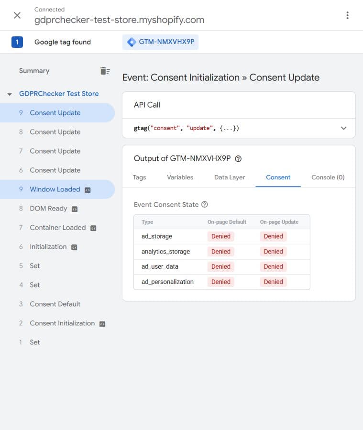Viewport: 363px width, 430px height.
Task: Switch to the Consent tab
Action: [x=278, y=177]
